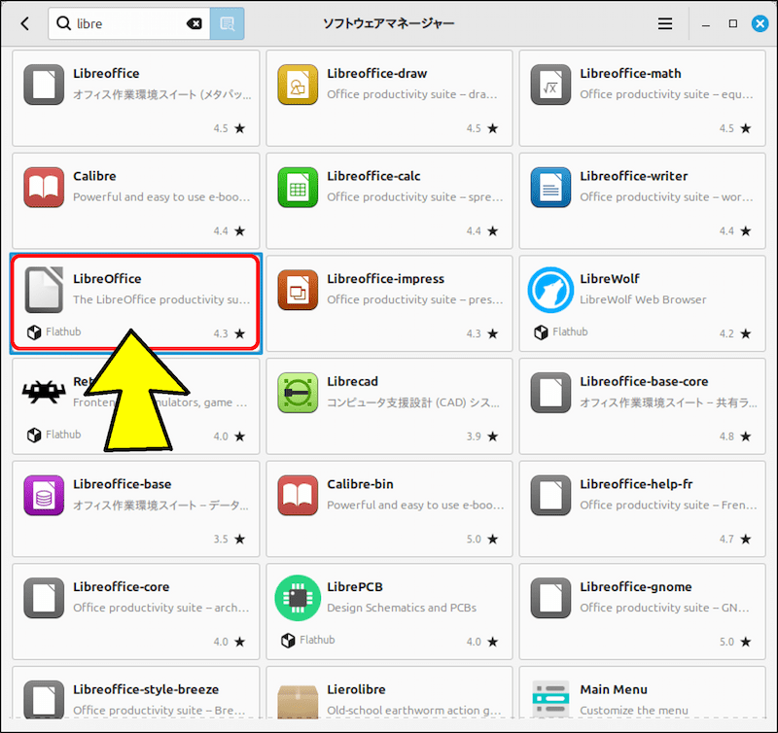Click the search input showing 'libre'
This screenshot has height=733, width=778.
point(117,22)
